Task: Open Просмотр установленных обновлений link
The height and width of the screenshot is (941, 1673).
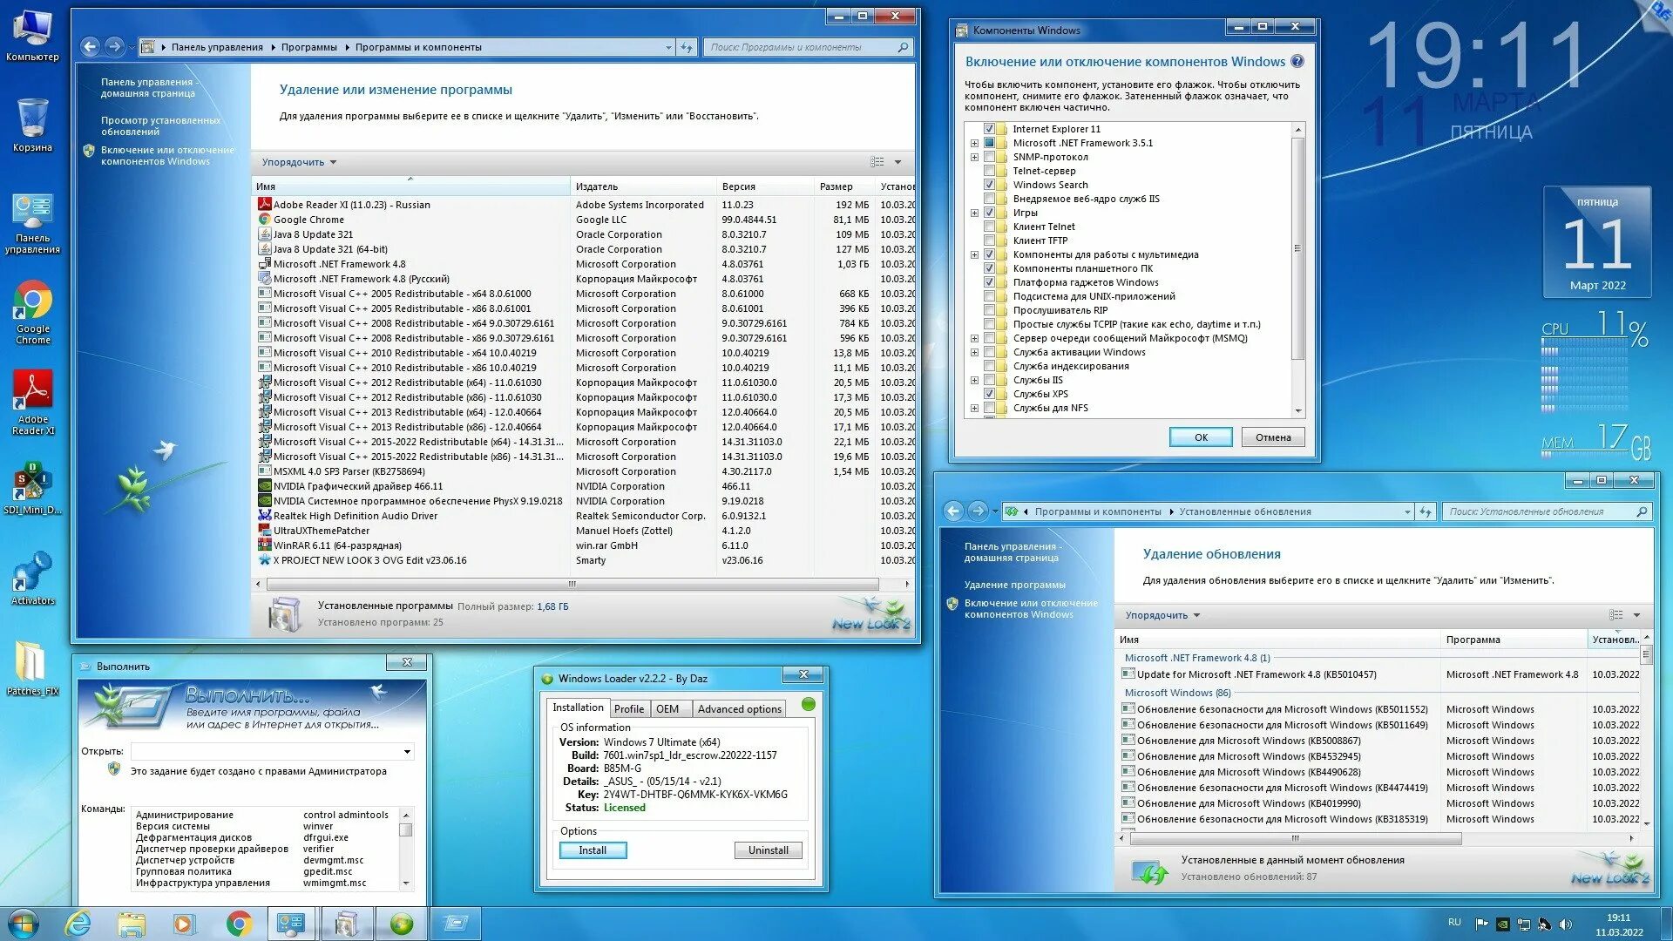Action: [x=160, y=126]
